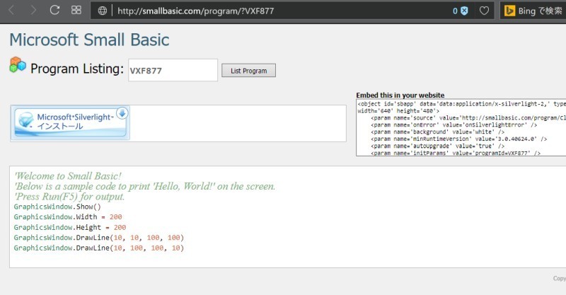The height and width of the screenshot is (295, 566).
Task: Click the Silverlight download arrow icon
Action: [x=122, y=113]
